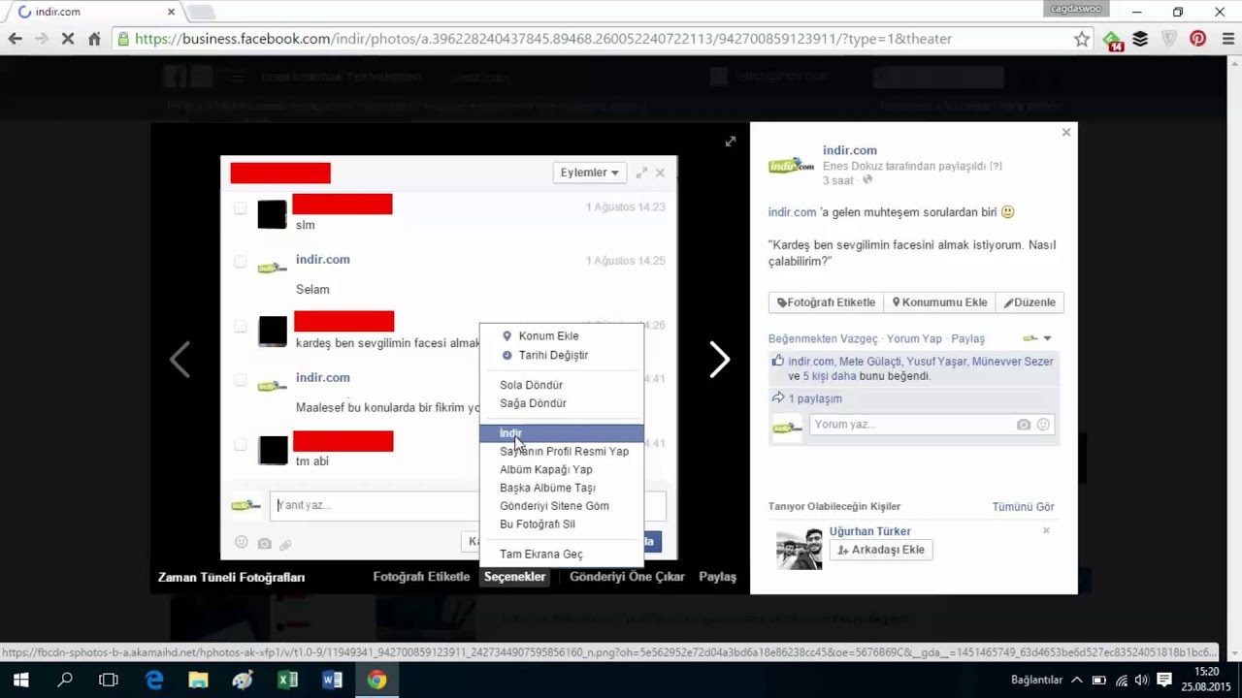Open File Explorer from the taskbar

pyautogui.click(x=198, y=680)
